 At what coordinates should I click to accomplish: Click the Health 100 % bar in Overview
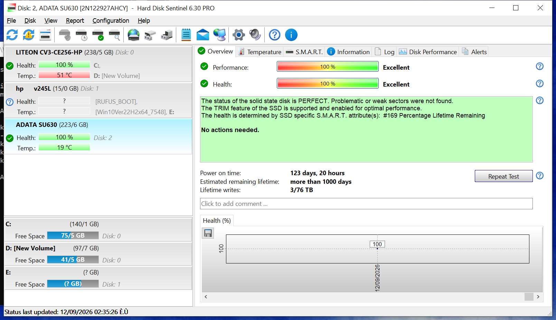pos(328,83)
